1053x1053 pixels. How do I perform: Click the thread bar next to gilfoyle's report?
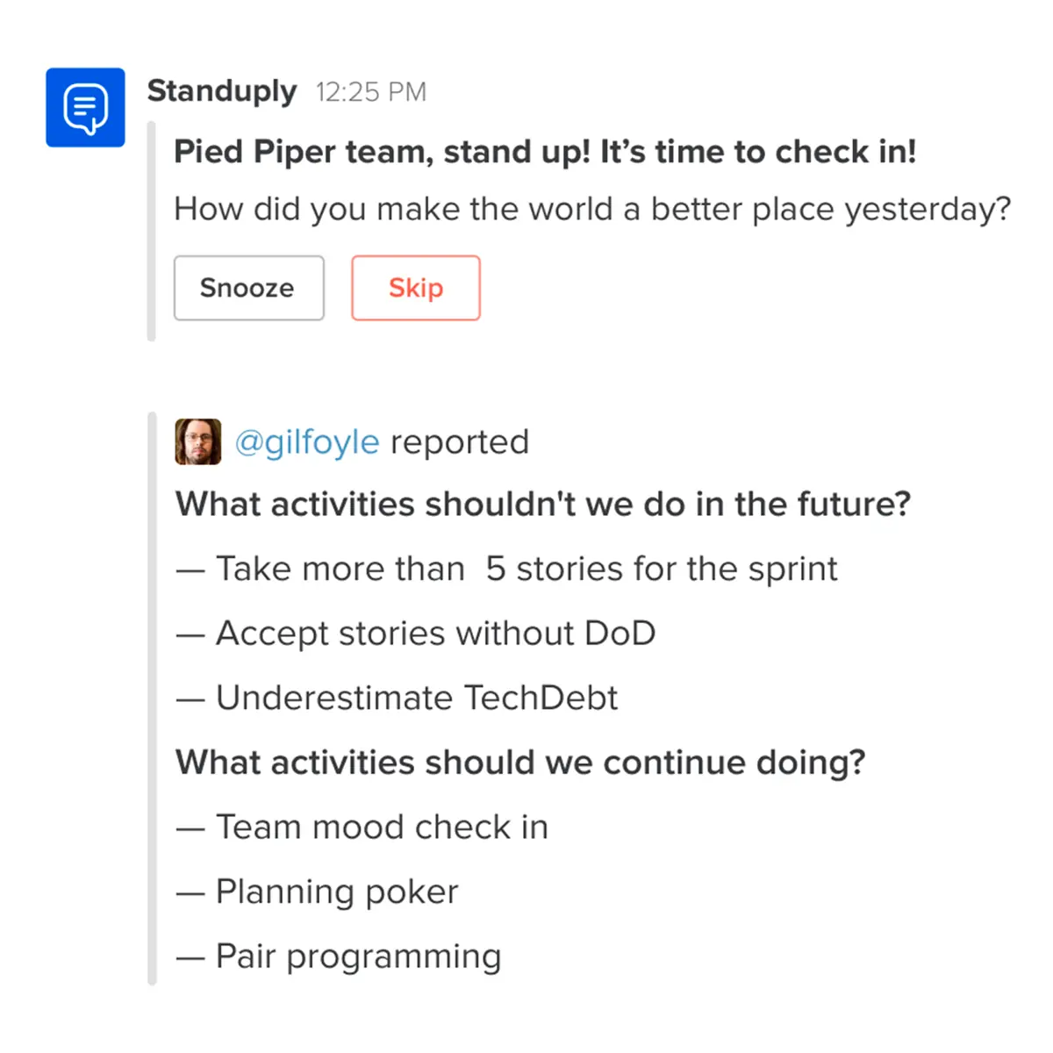(x=151, y=702)
